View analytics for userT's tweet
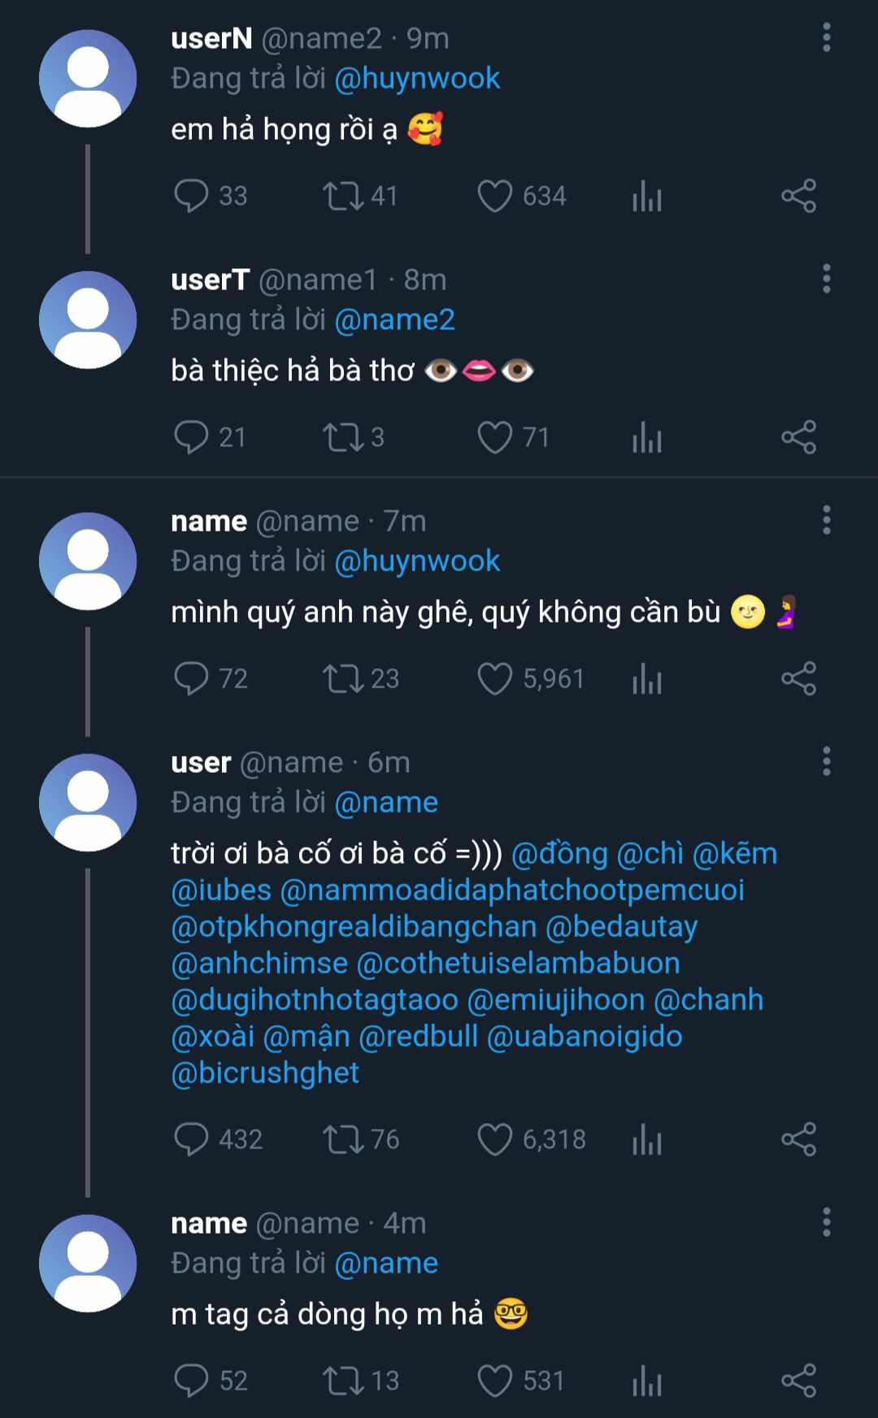 click(x=647, y=437)
